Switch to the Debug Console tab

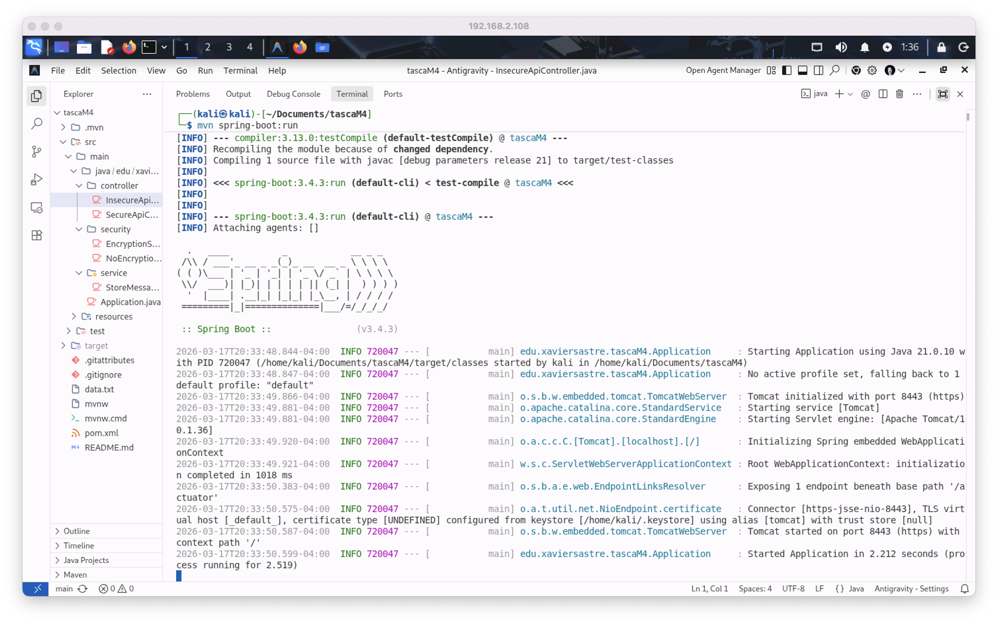tap(293, 94)
